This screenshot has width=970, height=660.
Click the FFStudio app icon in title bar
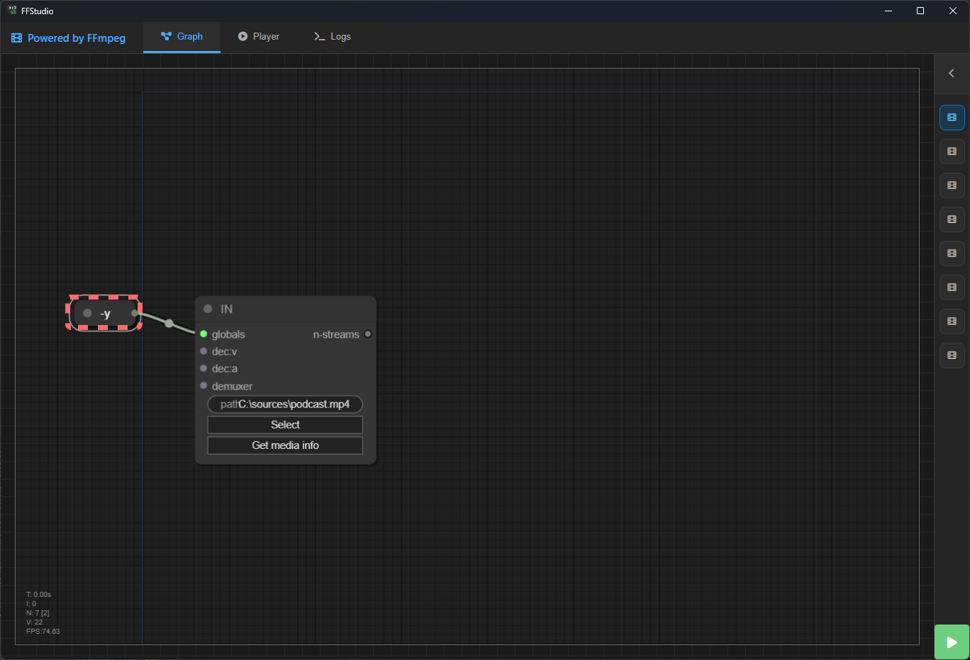pos(12,11)
